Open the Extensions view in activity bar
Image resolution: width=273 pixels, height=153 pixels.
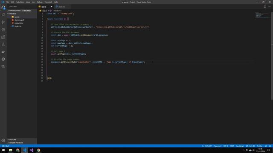pyautogui.click(x=3, y=37)
